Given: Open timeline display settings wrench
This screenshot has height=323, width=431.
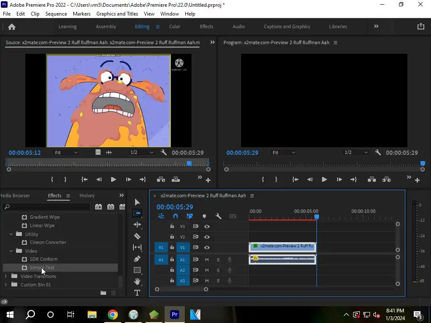Looking at the screenshot, I should pyautogui.click(x=218, y=216).
